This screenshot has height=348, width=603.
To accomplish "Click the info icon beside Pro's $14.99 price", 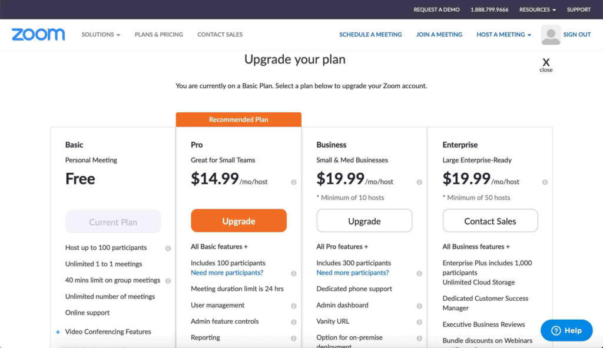I will click(293, 182).
